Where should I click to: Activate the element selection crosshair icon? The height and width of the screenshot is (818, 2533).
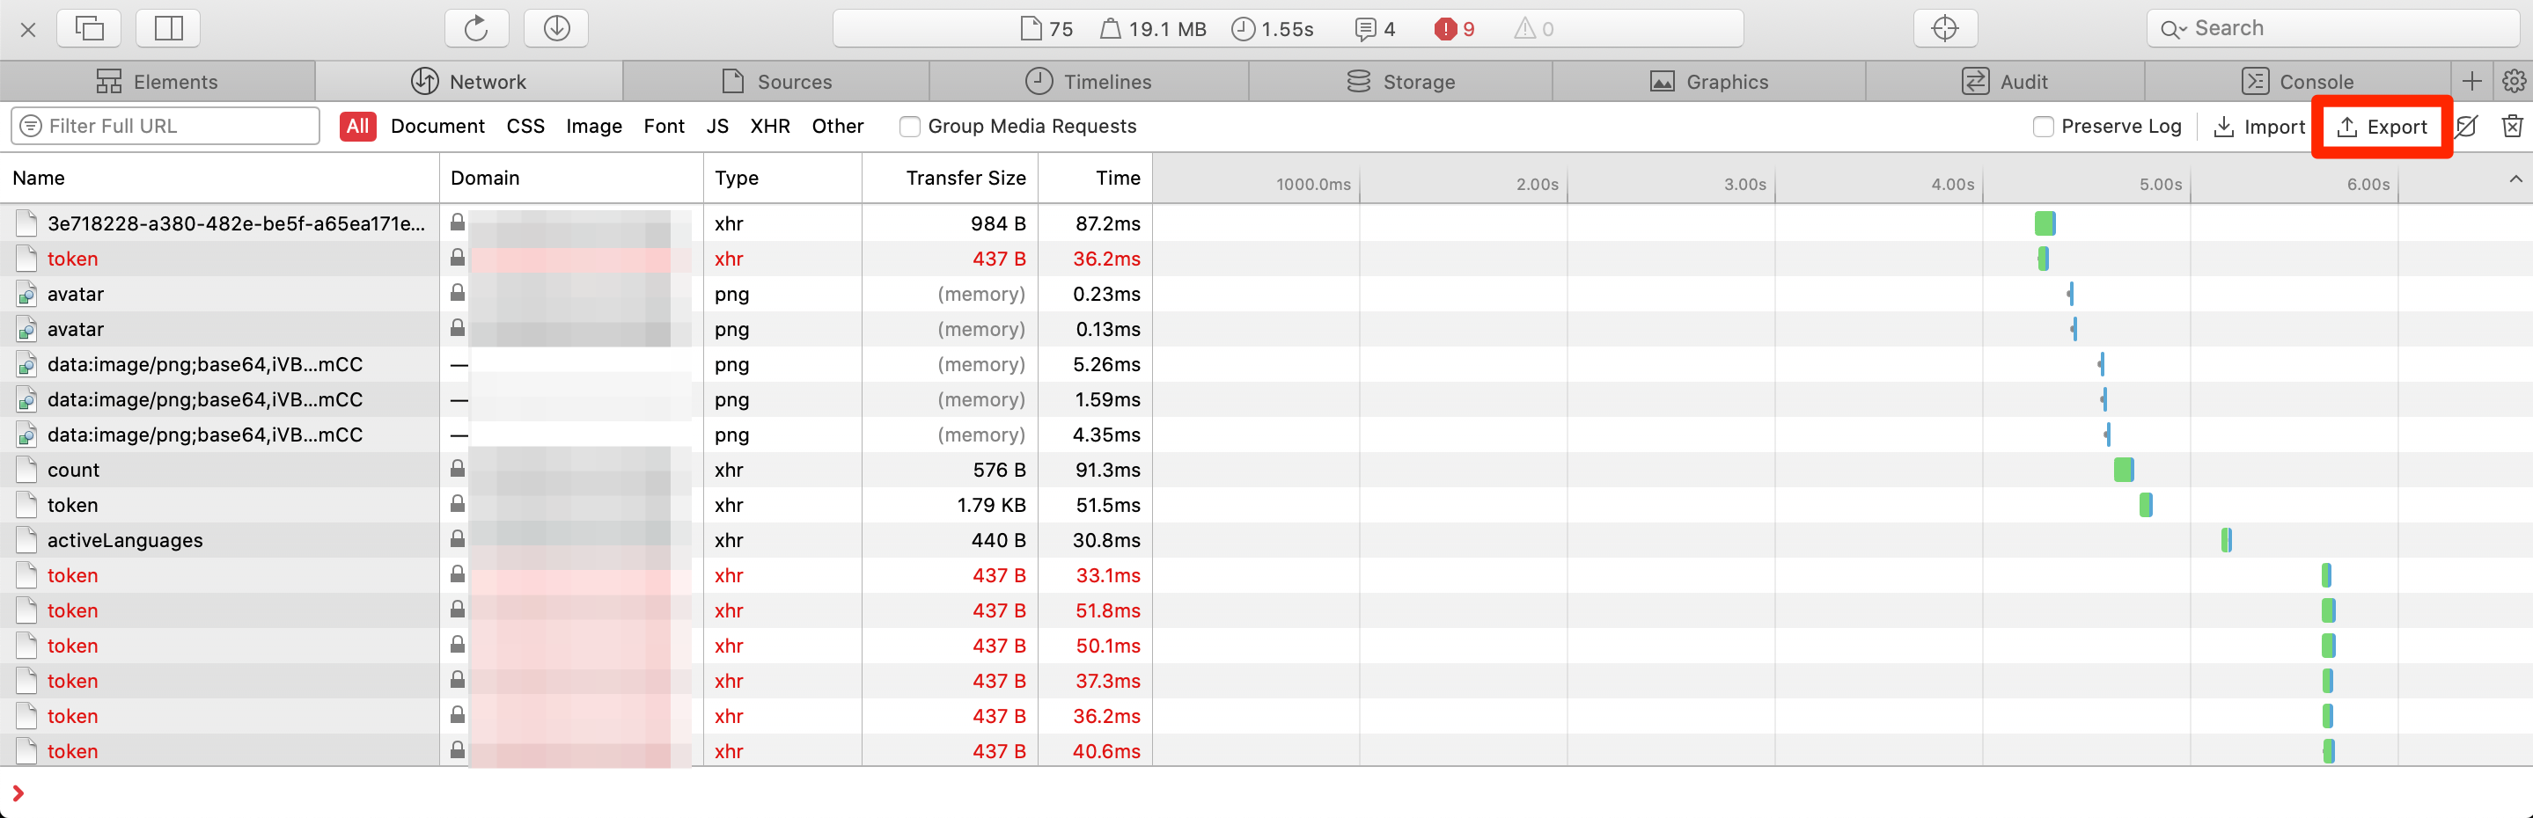1944,28
